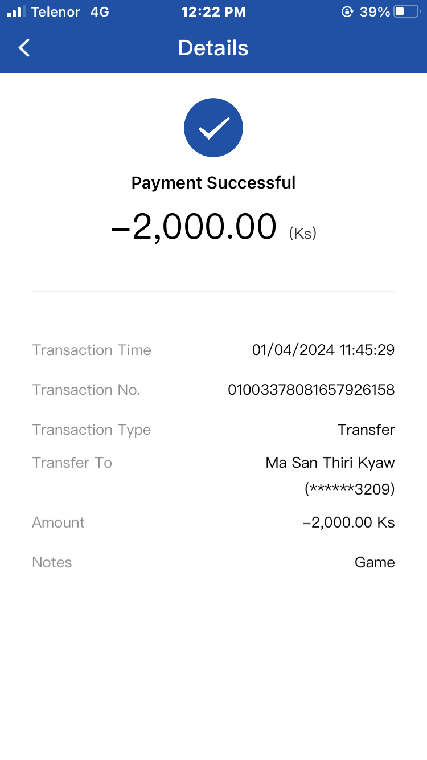Tap the Transfer To label

[72, 463]
